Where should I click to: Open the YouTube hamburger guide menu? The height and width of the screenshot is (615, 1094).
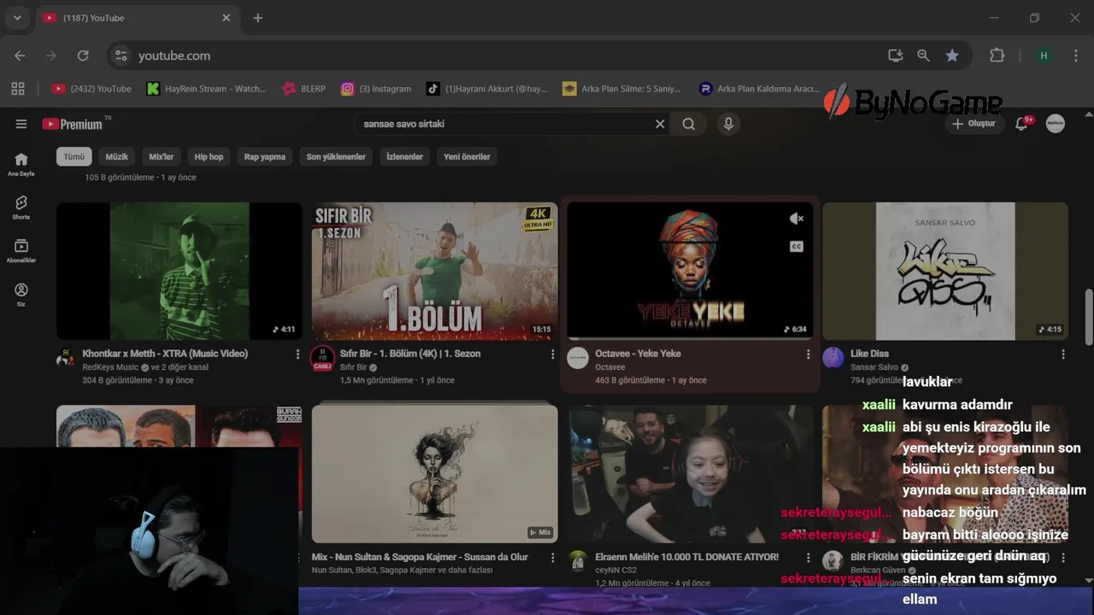(21, 124)
